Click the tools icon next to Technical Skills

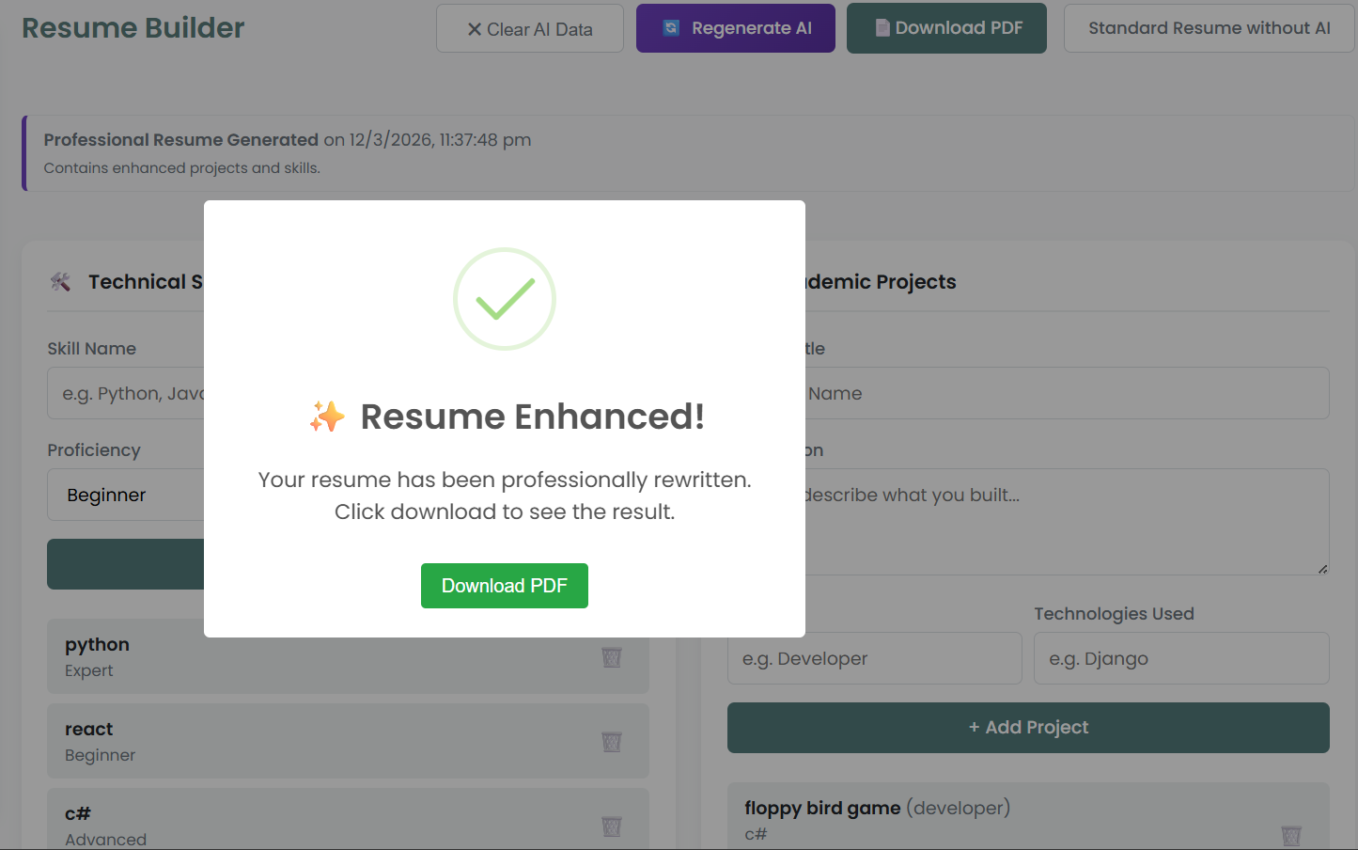61,282
